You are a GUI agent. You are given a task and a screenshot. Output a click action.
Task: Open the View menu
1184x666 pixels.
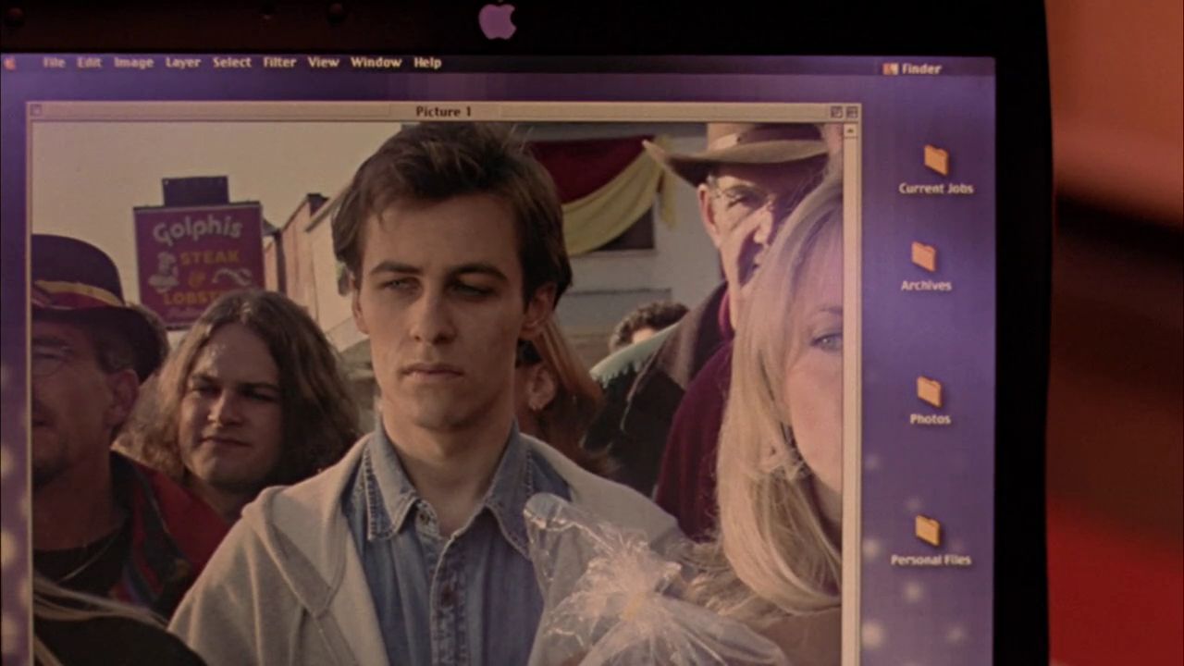point(323,63)
